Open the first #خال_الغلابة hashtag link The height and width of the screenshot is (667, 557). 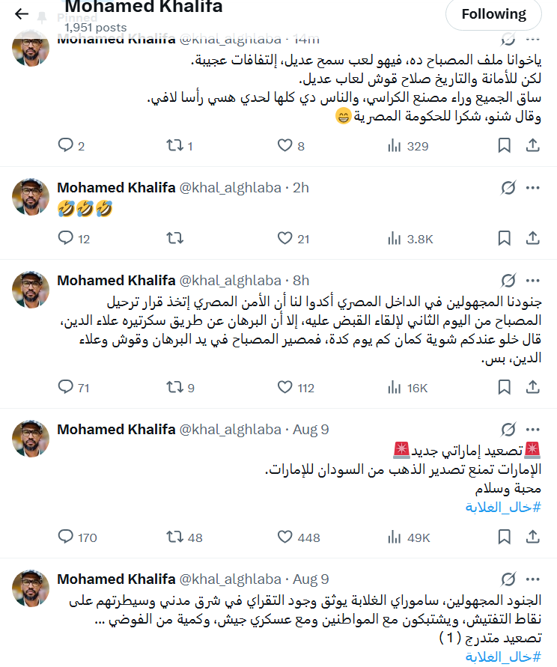pos(503,508)
